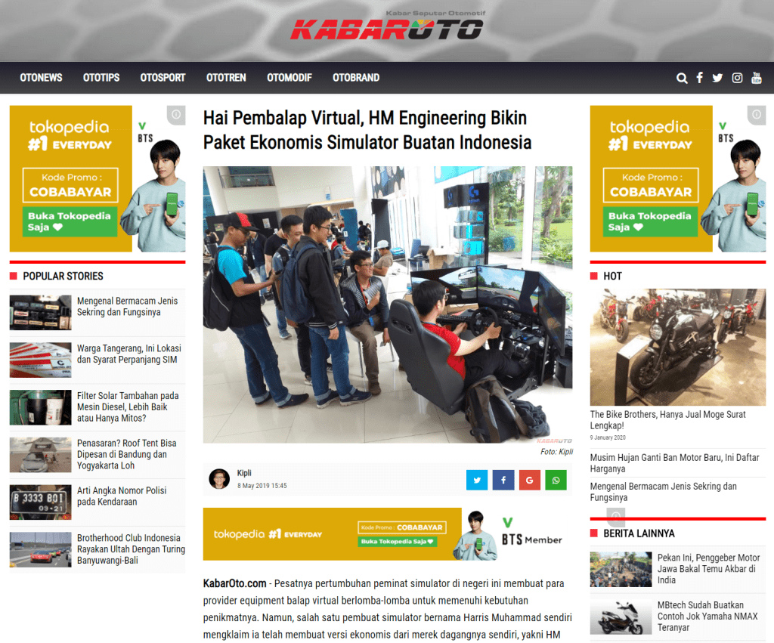Share article with blue Twitter button

477,480
